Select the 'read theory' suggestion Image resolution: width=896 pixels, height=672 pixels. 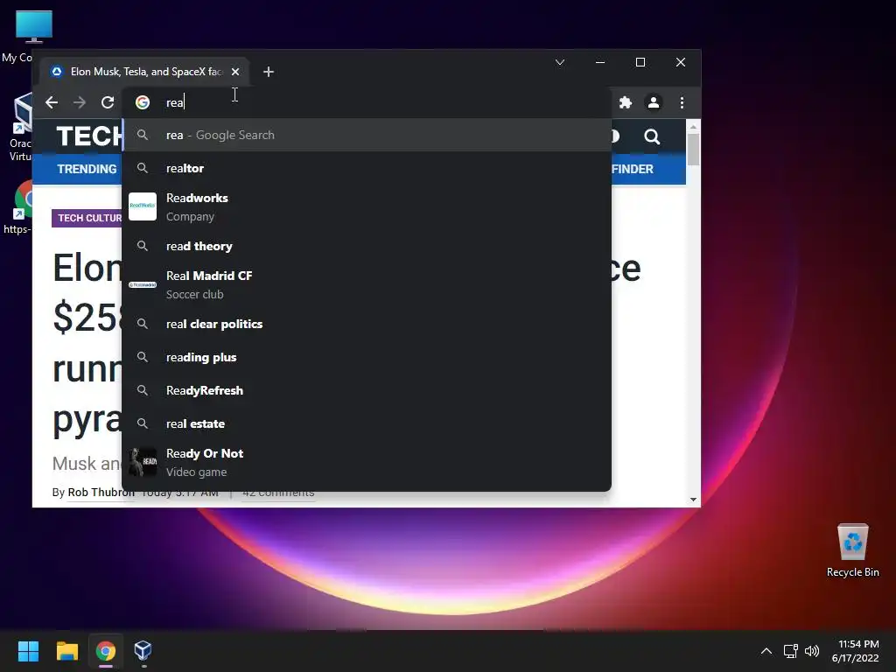tap(367, 246)
